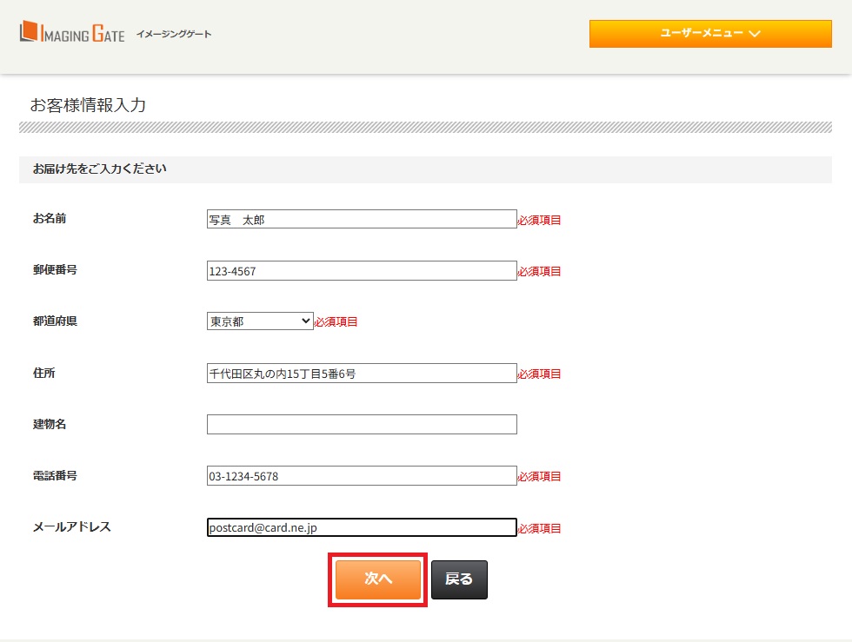Click the 都道府県 field label

pos(55,321)
